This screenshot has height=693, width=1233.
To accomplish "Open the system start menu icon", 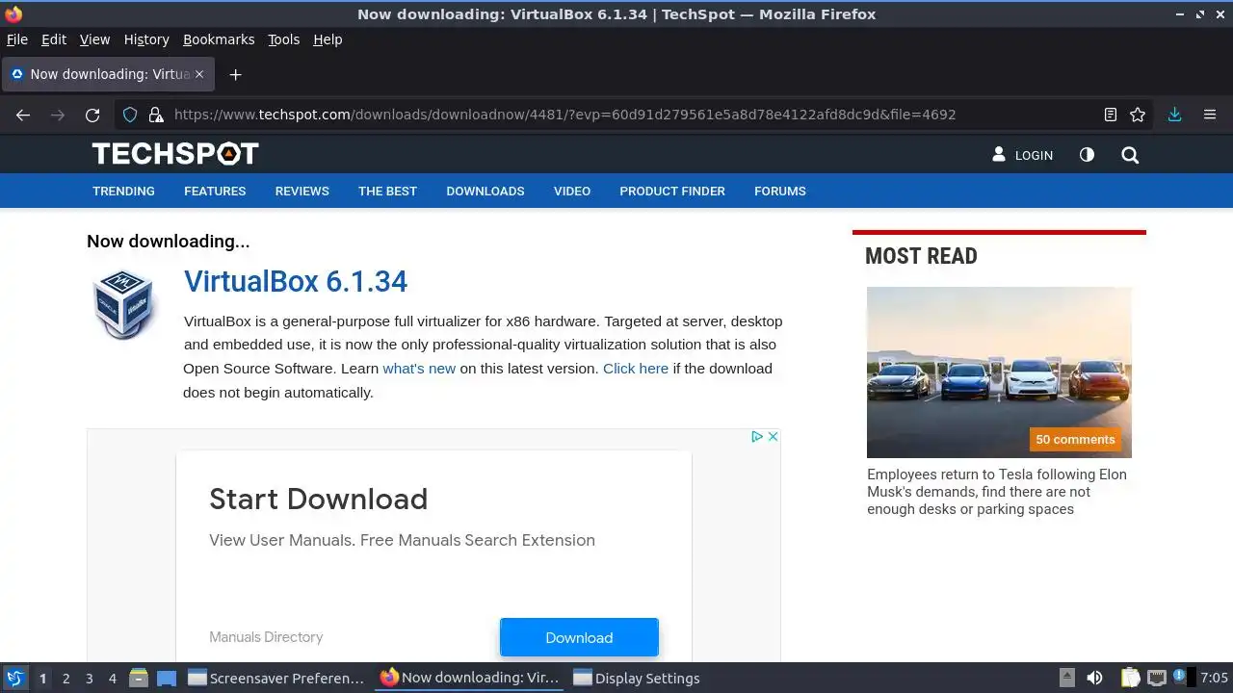I will (15, 678).
